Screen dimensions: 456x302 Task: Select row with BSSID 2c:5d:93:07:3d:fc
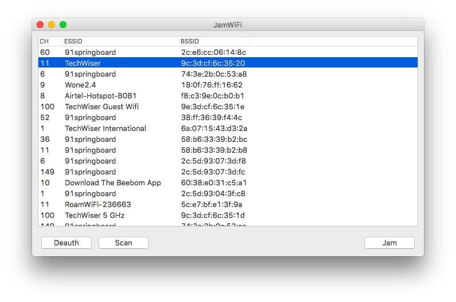pyautogui.click(x=228, y=172)
